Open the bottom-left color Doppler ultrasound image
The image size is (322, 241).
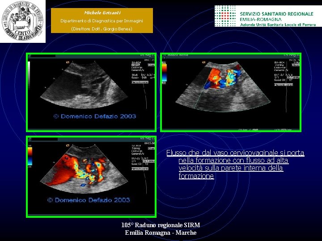pos(91,177)
